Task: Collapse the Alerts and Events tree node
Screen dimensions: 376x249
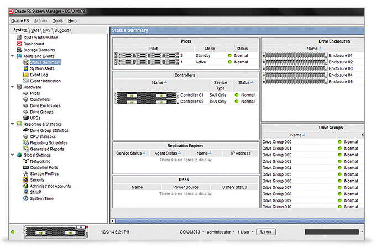Action: click(x=13, y=56)
